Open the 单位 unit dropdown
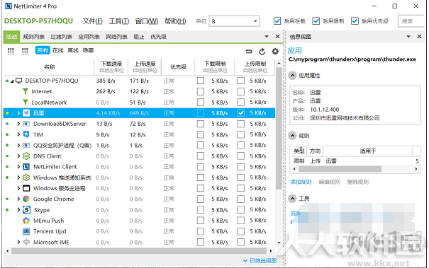Screen dimensions: 429x268 pos(235,21)
